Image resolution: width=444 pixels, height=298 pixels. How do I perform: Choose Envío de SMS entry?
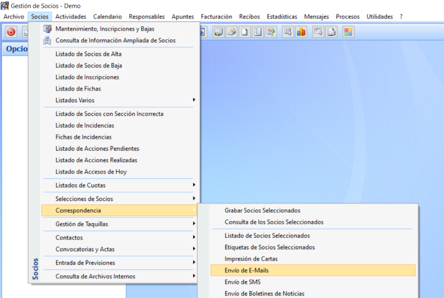[x=242, y=282]
